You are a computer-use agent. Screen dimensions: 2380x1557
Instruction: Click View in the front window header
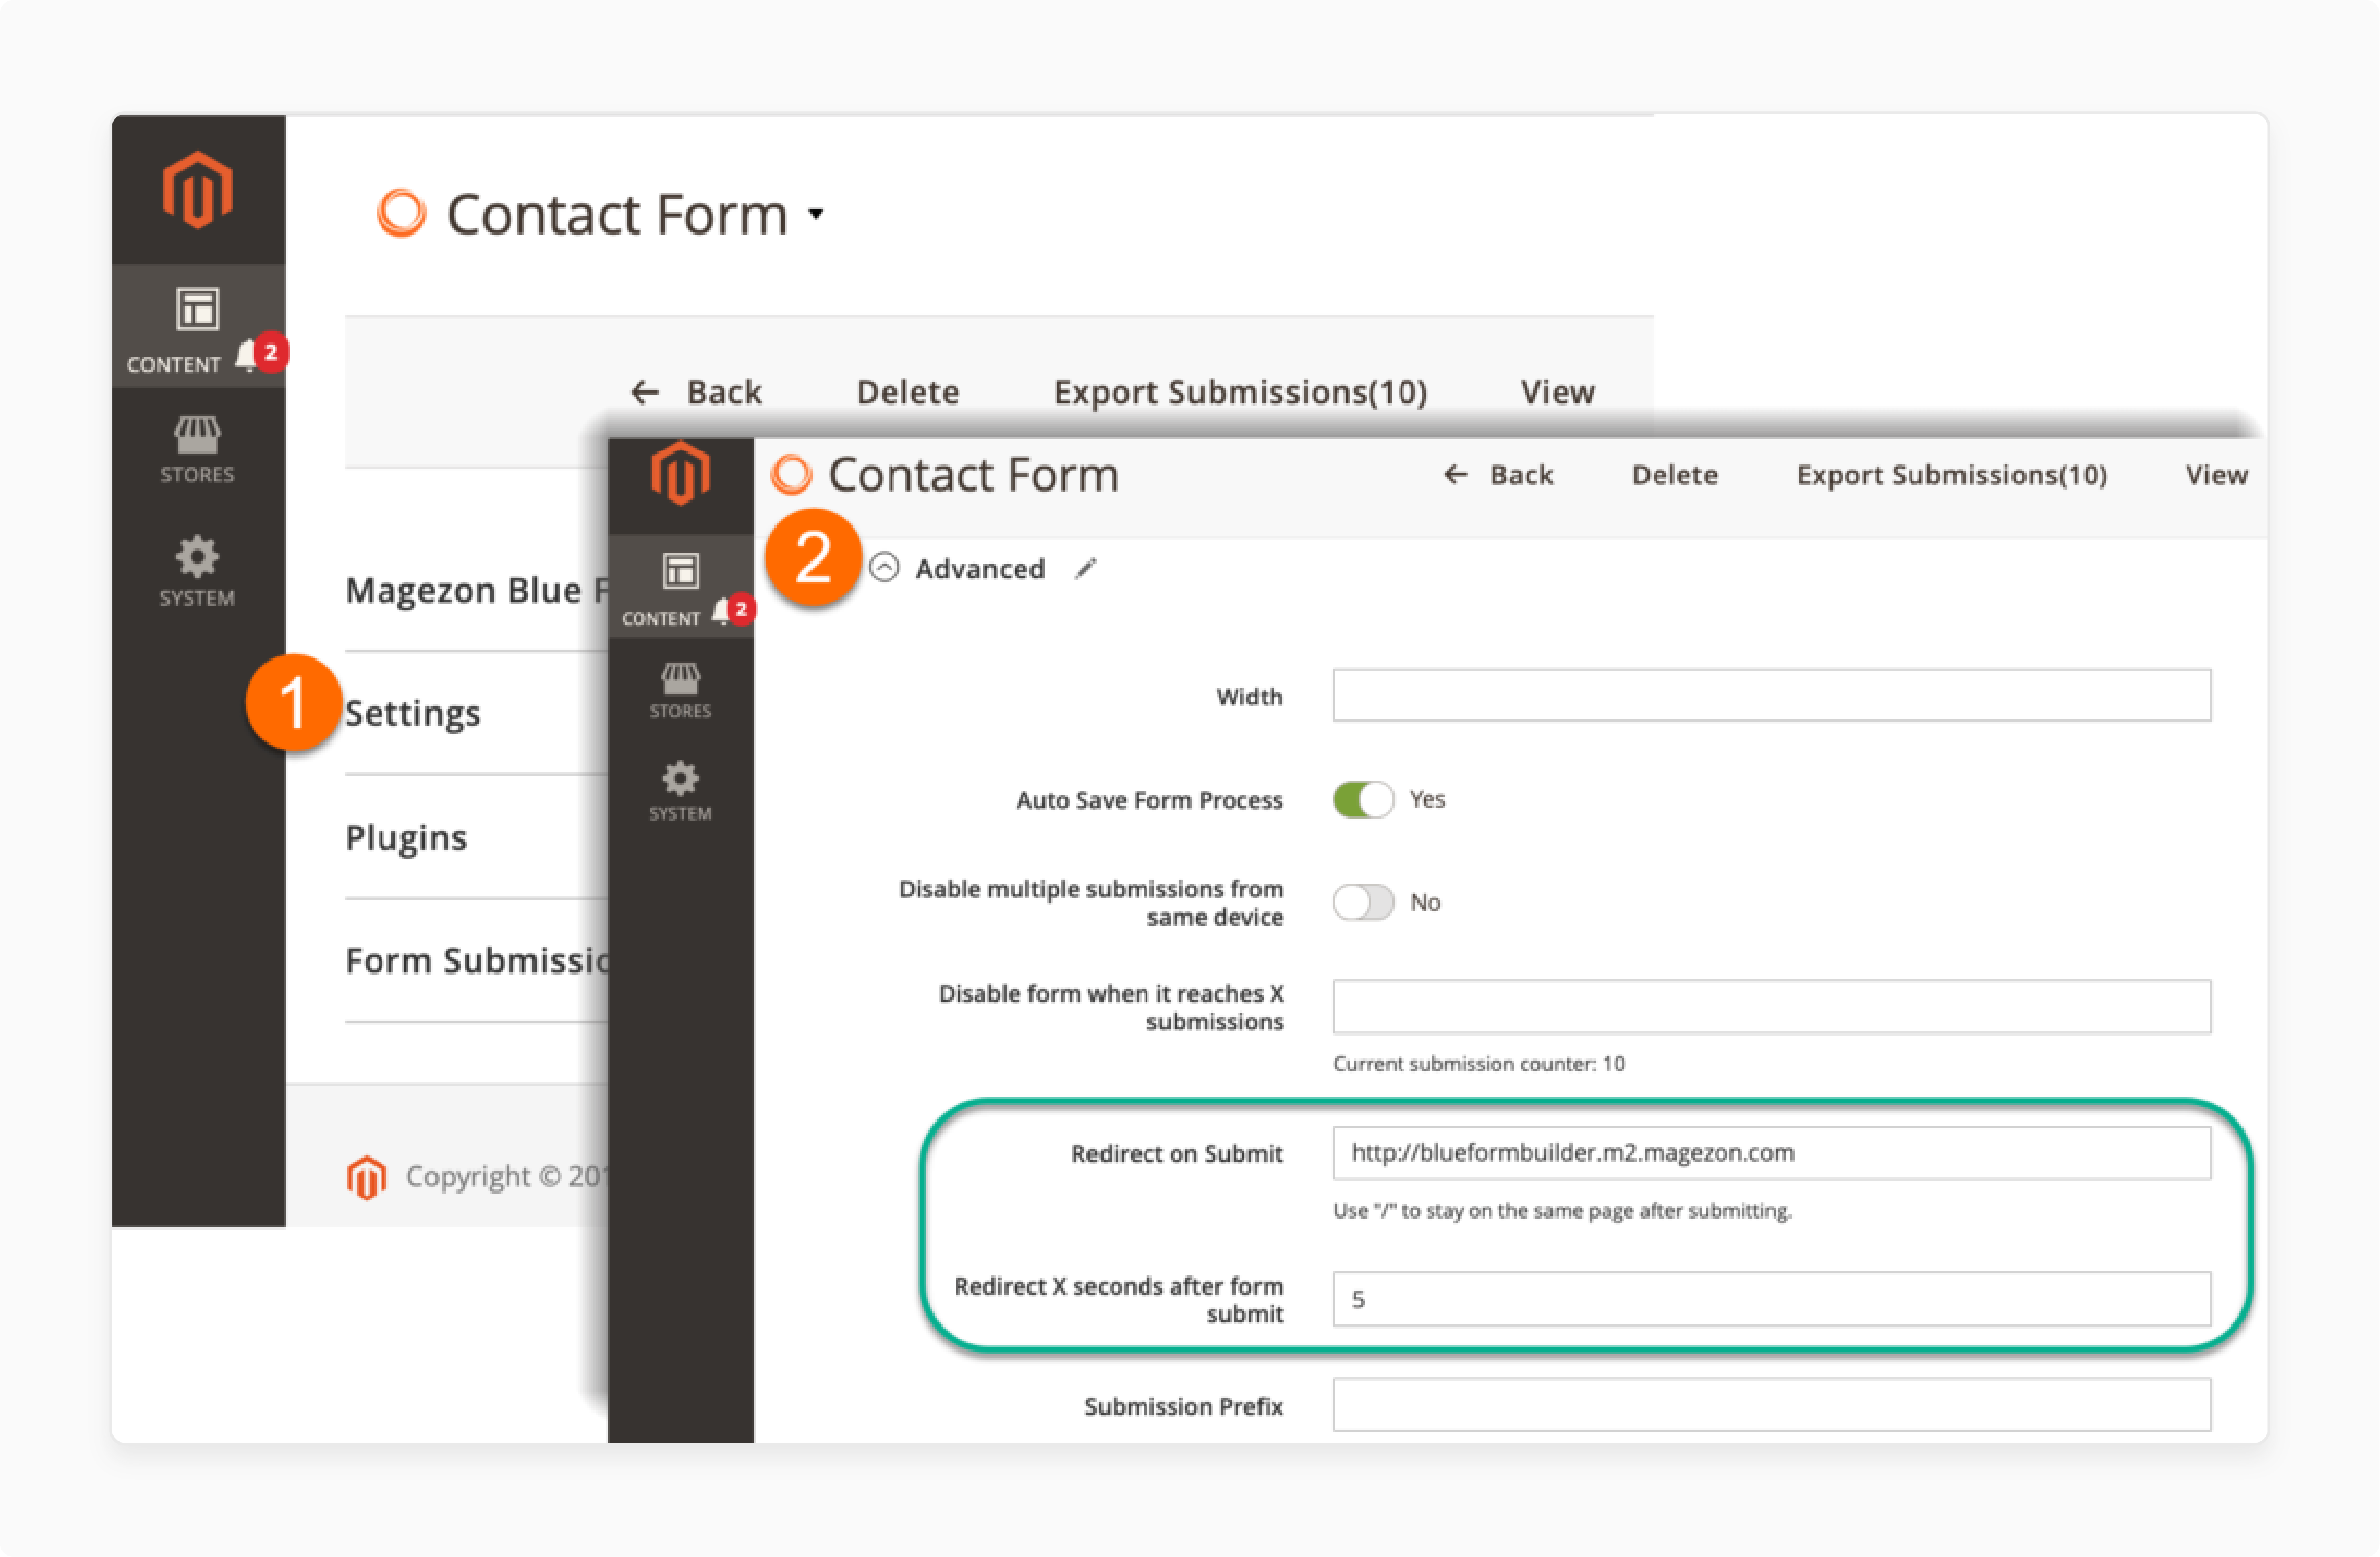coord(2216,474)
